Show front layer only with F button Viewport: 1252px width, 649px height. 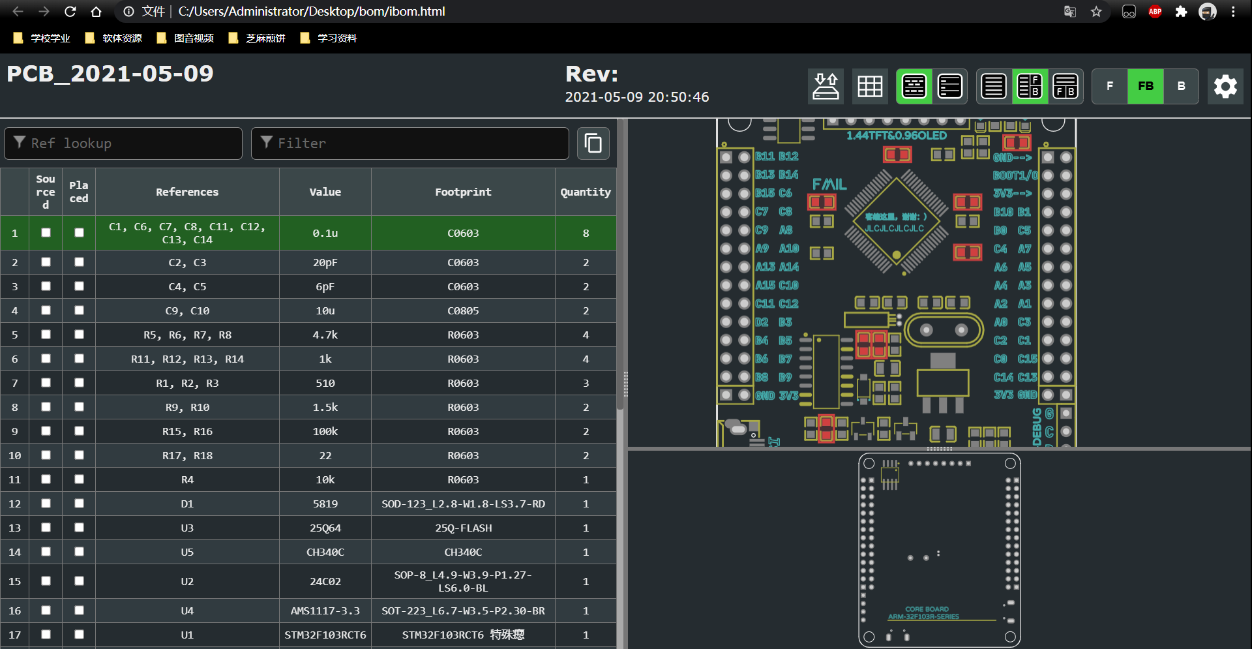tap(1110, 86)
